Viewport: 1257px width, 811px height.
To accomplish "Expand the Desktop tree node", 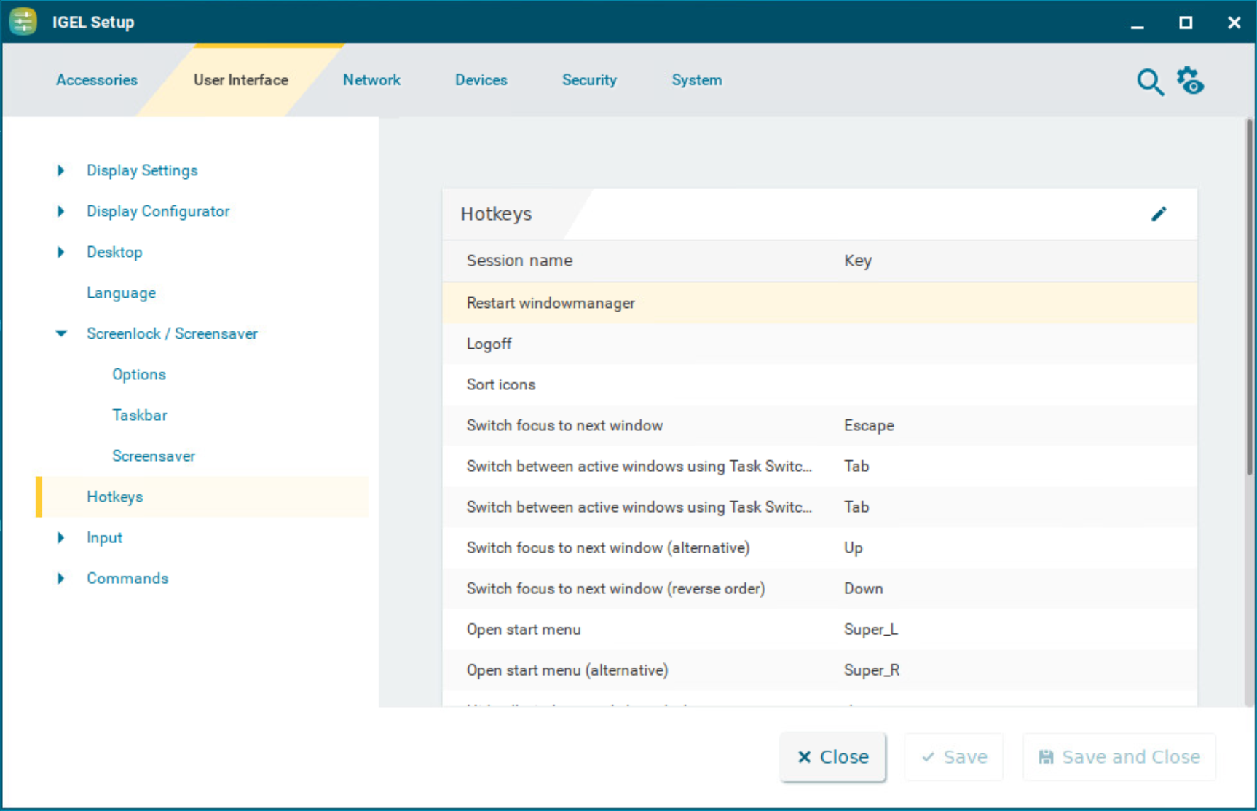I will (x=61, y=252).
